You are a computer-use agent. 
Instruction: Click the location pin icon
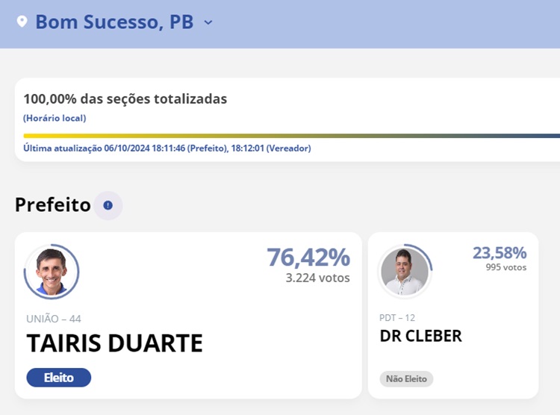pyautogui.click(x=22, y=22)
